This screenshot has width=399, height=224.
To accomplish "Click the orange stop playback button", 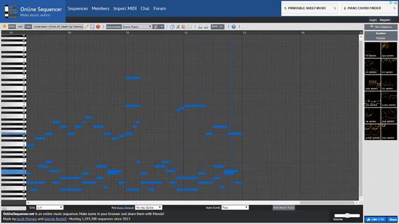I will tap(4, 26).
